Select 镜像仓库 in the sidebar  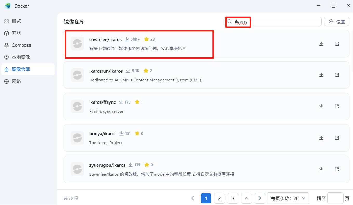point(28,69)
